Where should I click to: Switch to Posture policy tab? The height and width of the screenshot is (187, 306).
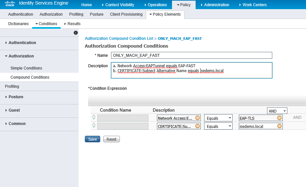[97, 14]
